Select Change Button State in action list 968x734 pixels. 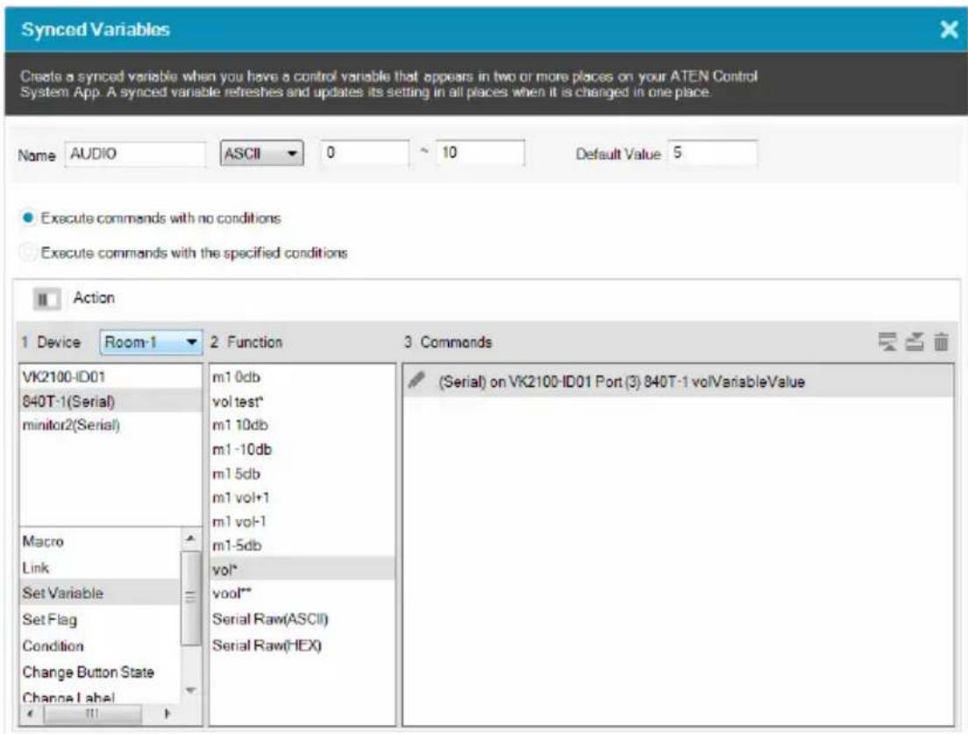[x=100, y=673]
